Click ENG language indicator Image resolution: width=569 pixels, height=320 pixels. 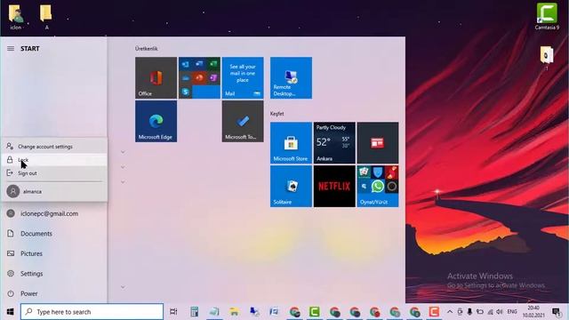click(512, 312)
